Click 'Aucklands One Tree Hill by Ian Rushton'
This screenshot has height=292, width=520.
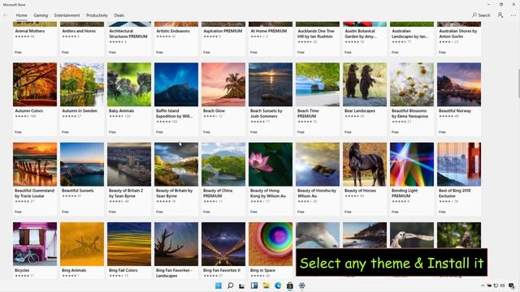315,34
